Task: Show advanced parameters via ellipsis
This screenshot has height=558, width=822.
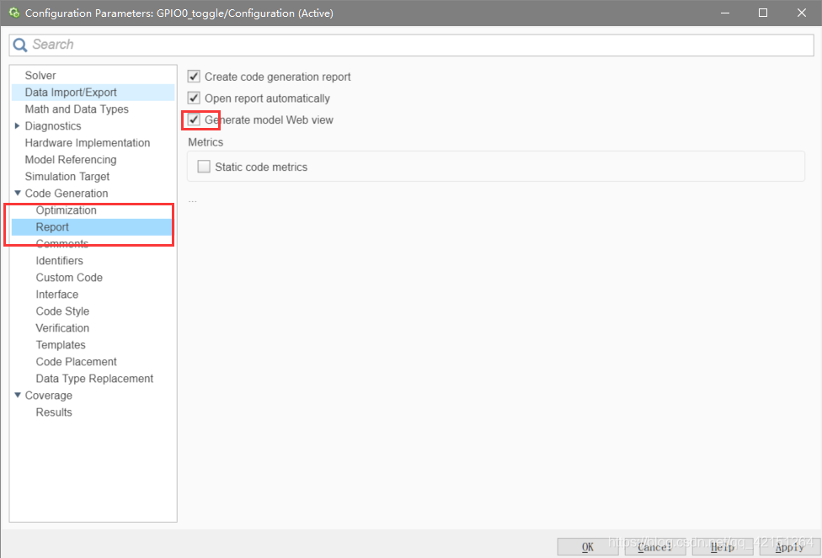Action: (x=193, y=200)
